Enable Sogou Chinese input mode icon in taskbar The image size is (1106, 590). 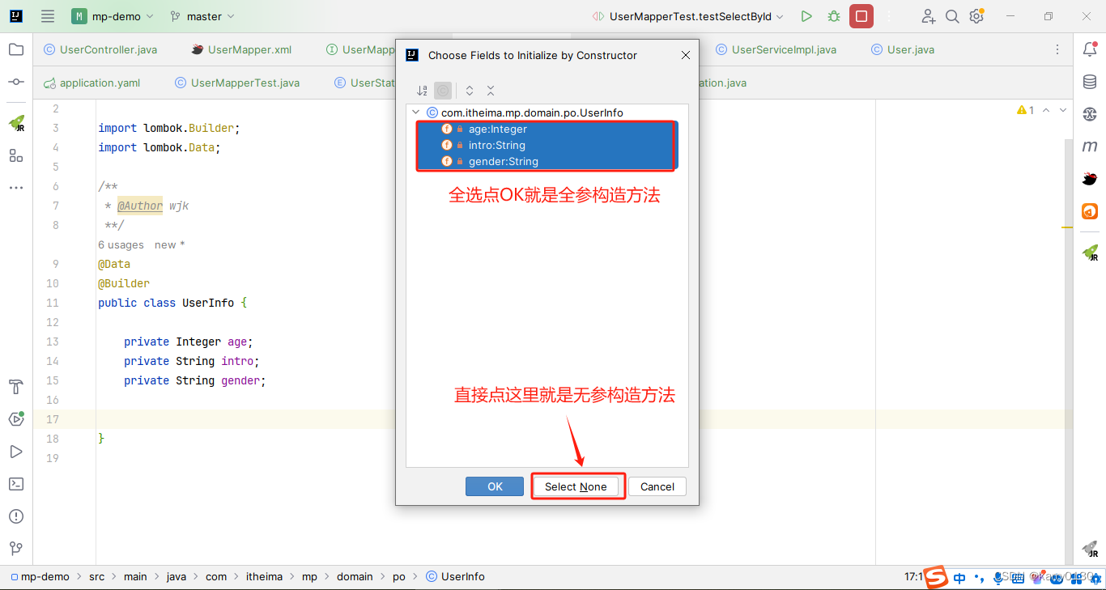click(x=959, y=577)
